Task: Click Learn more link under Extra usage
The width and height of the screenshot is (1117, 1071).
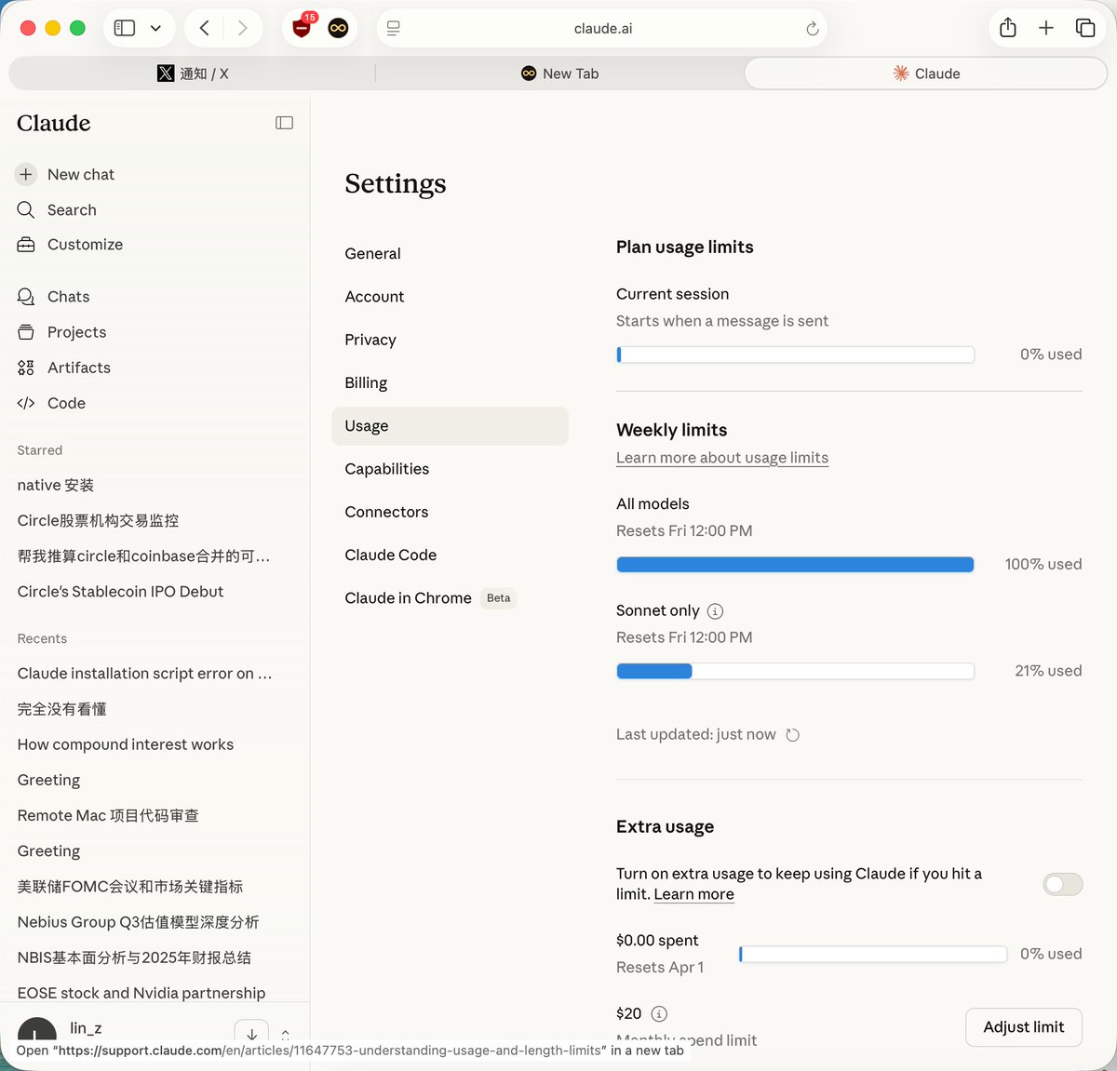Action: point(693,894)
